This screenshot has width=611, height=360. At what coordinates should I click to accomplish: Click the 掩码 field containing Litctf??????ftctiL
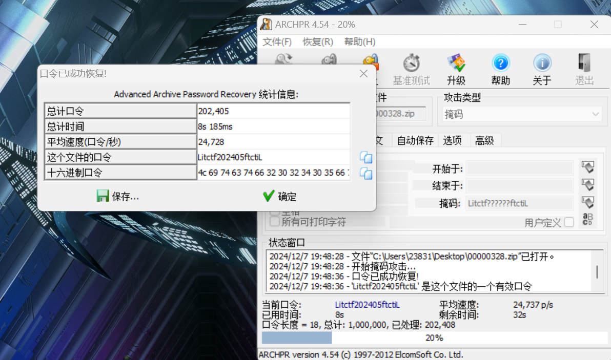pyautogui.click(x=519, y=203)
